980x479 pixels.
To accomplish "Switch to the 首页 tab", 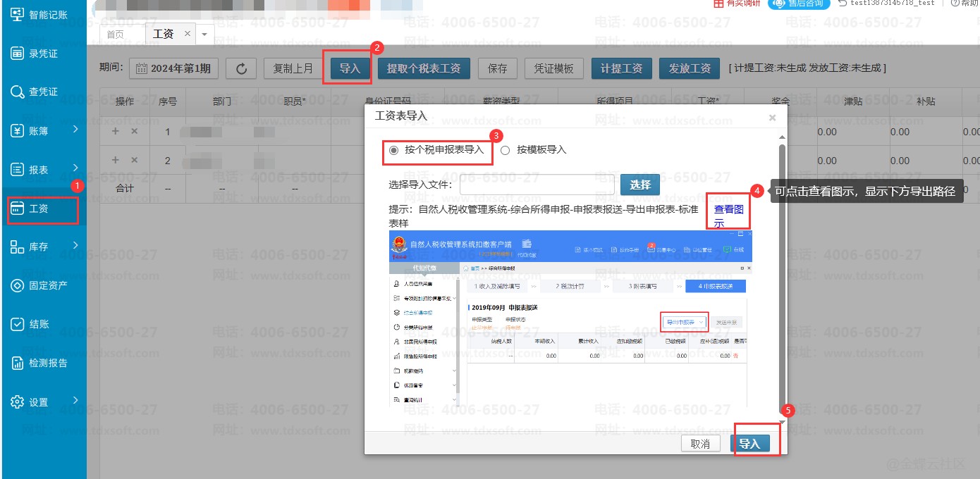I will pyautogui.click(x=115, y=35).
